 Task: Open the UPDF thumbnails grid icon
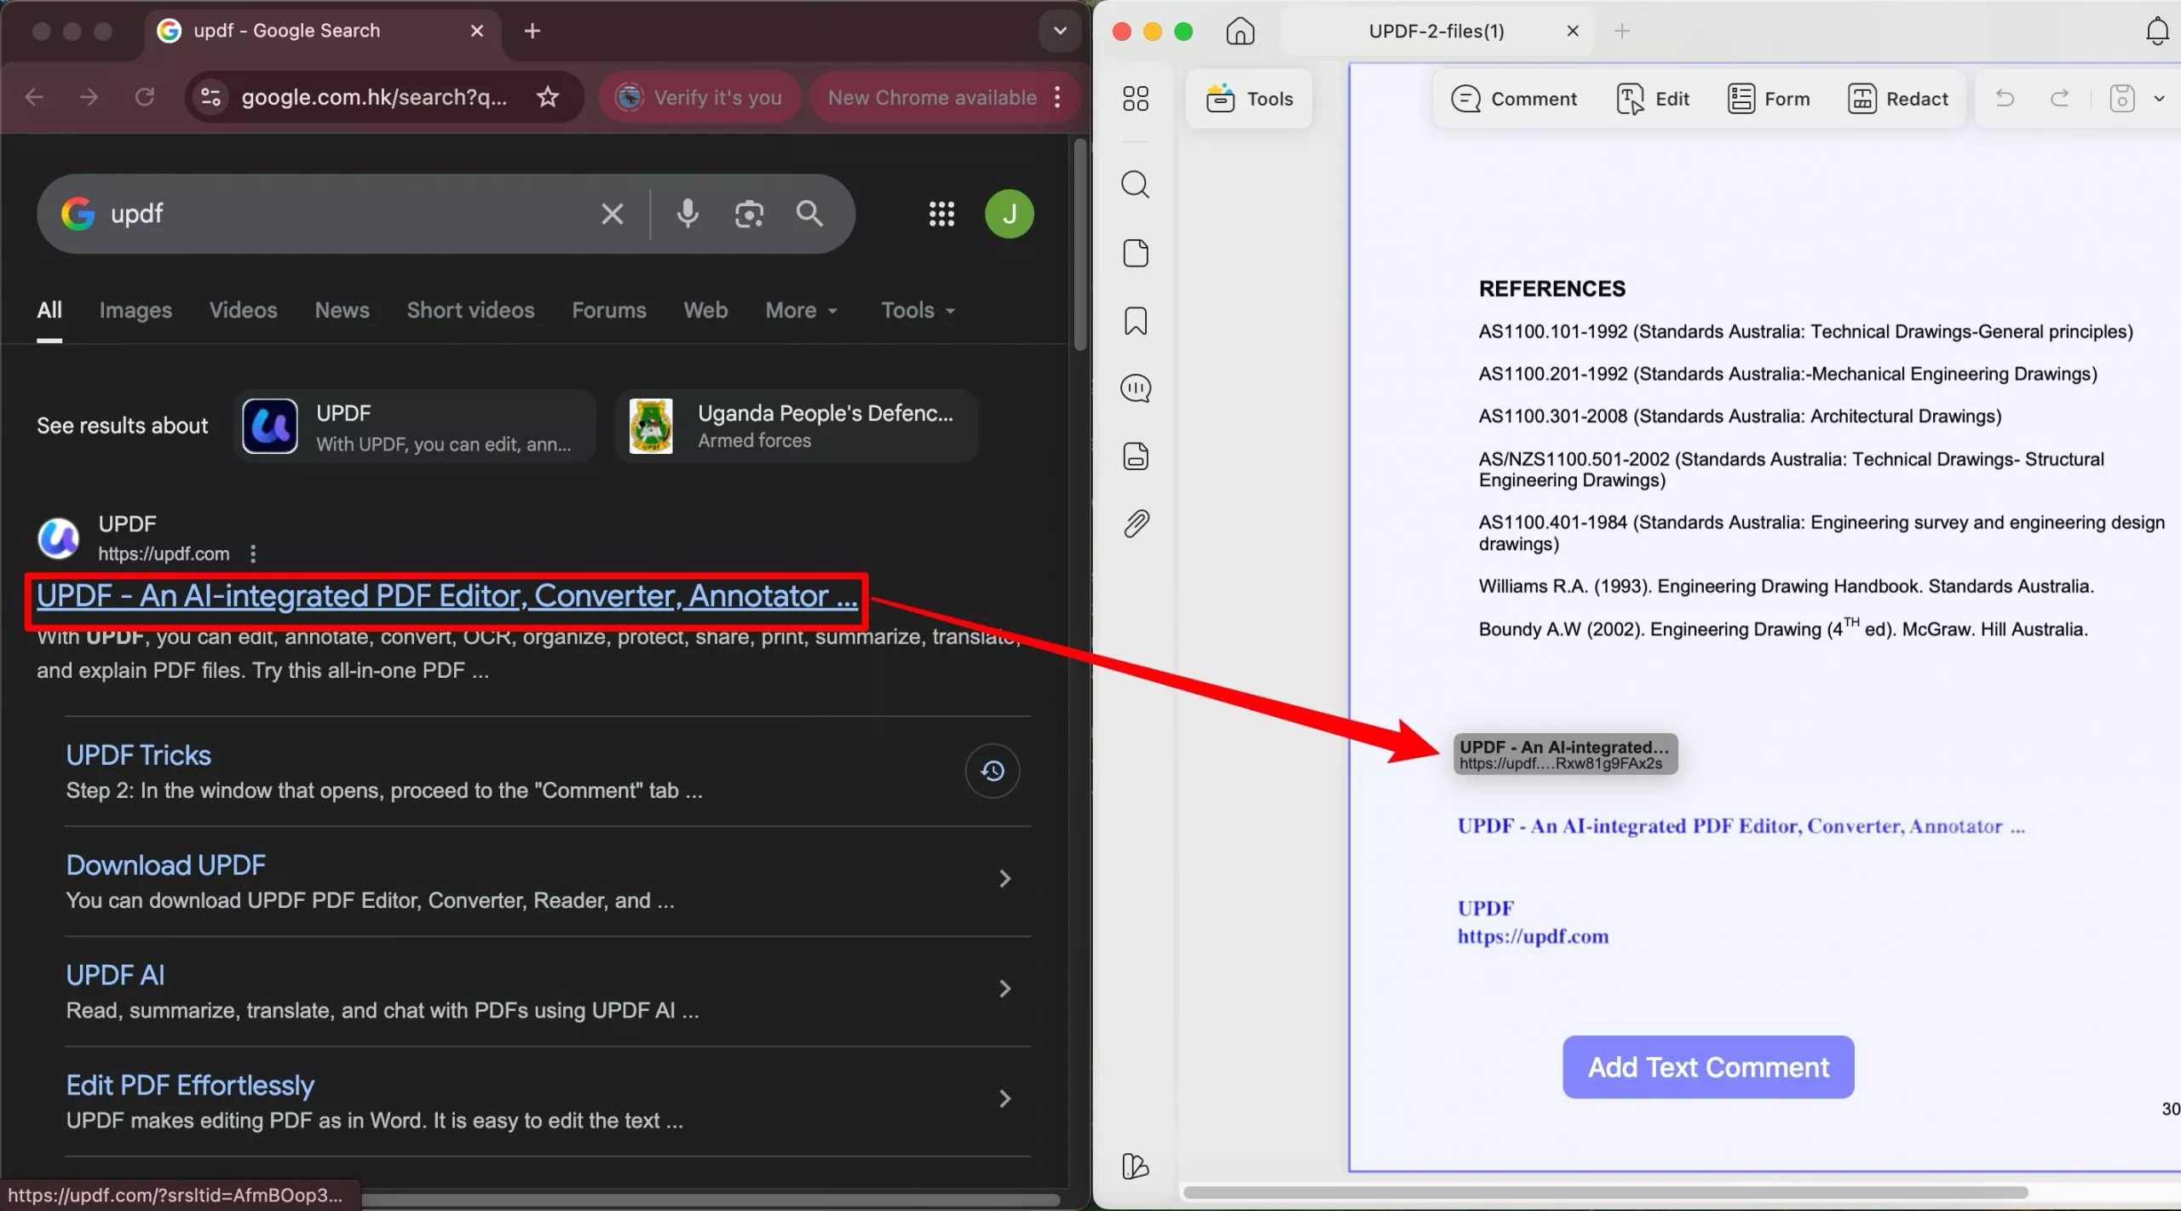click(1136, 99)
